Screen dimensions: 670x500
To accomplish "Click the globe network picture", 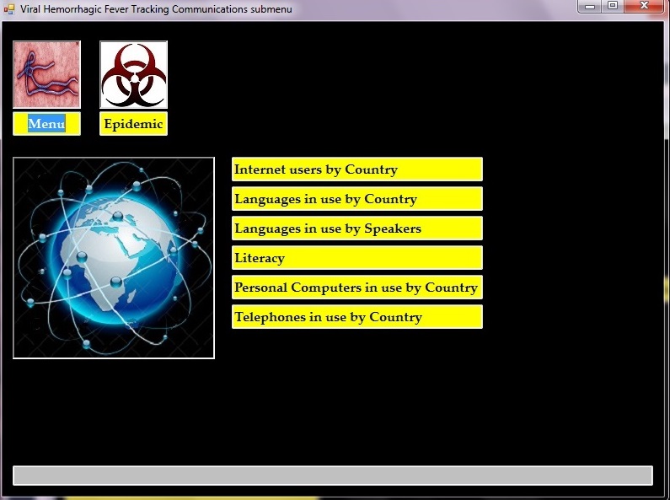I will (x=114, y=257).
